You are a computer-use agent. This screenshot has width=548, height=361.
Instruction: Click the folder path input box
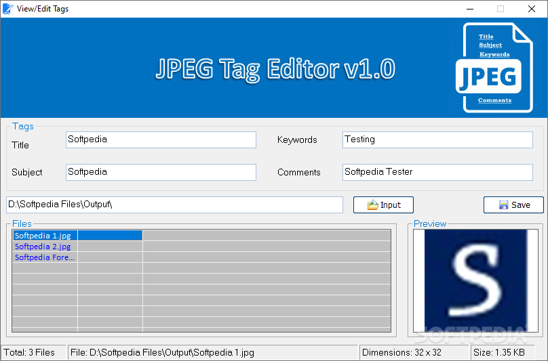pyautogui.click(x=174, y=205)
